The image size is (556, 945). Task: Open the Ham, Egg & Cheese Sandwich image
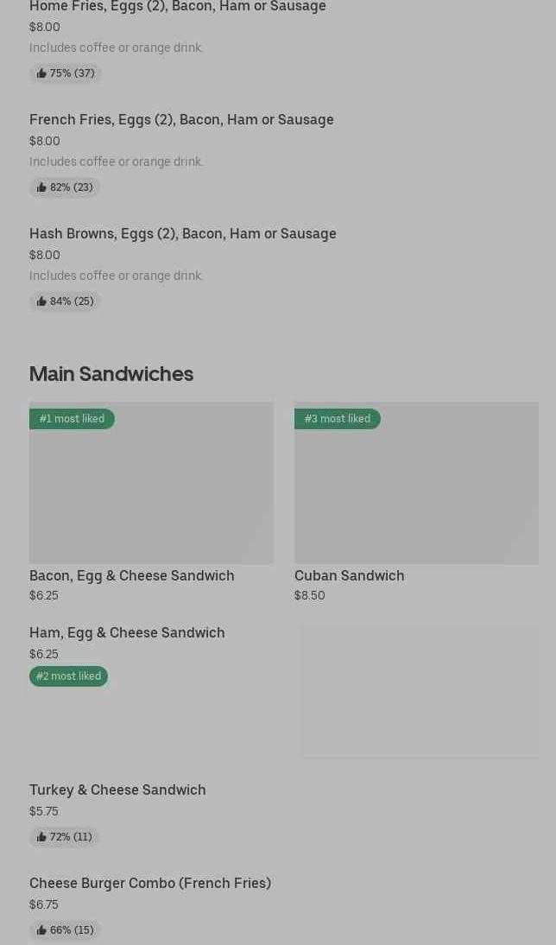pyautogui.click(x=420, y=692)
